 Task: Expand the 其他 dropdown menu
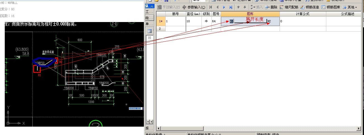click(x=350, y=7)
